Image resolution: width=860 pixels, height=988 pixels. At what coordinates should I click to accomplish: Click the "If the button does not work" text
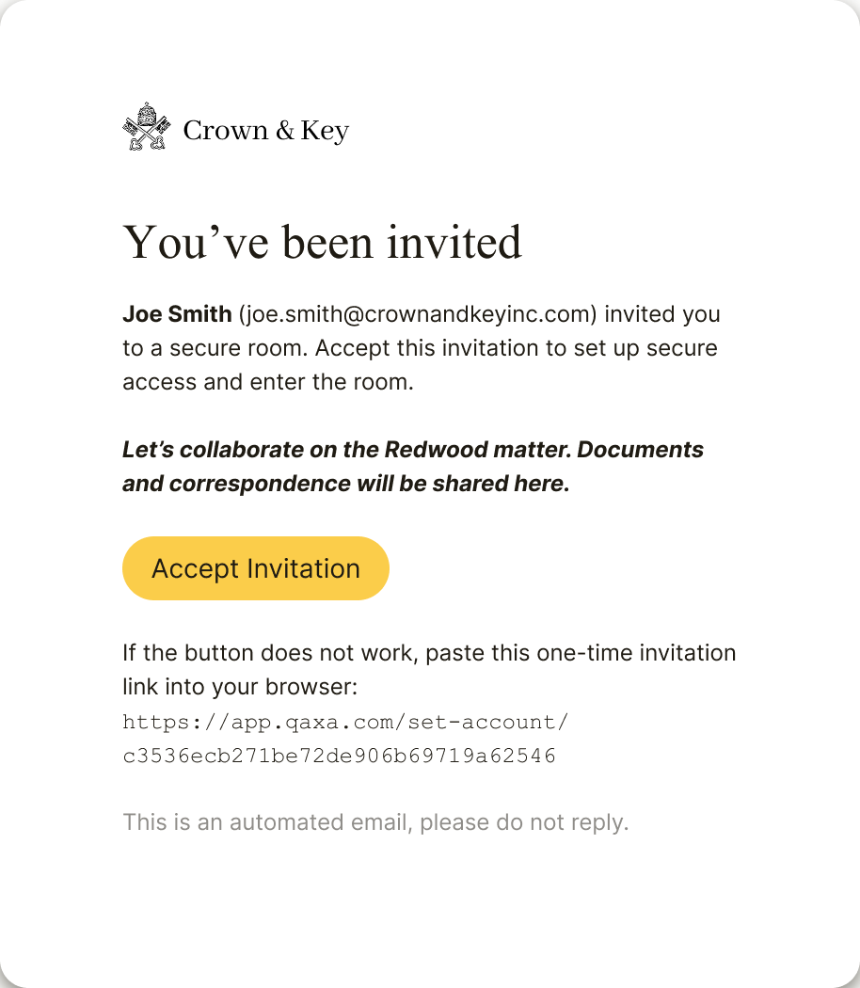point(270,653)
